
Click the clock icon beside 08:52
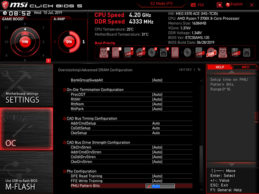tap(5, 13)
